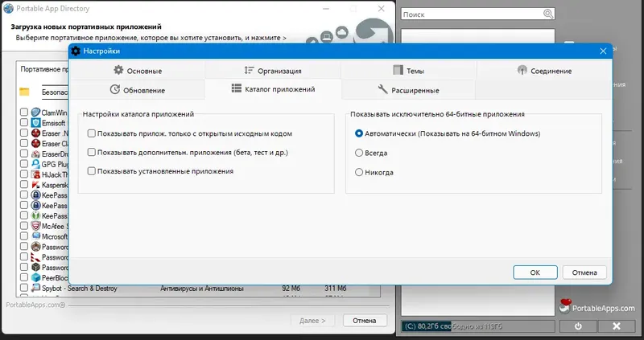Screen dimensions: 644x340
Task: Tick the ClamWin checkbox in the Directory
Action: [24, 112]
